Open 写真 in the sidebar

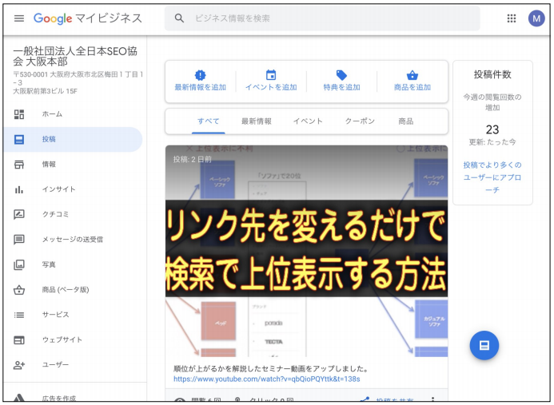73,265
